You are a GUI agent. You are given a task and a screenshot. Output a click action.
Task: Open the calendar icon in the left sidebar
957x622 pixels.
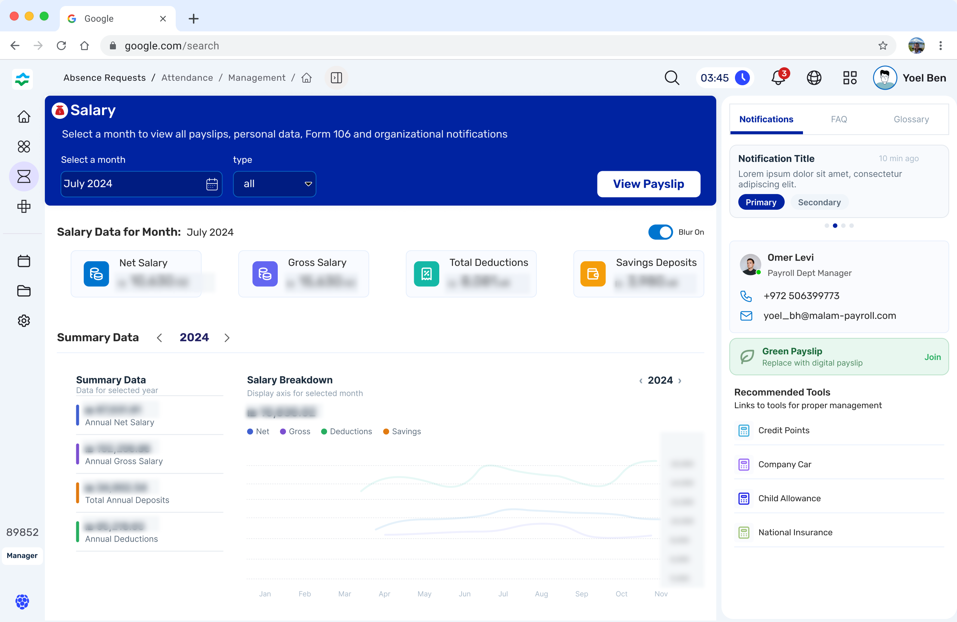(24, 261)
